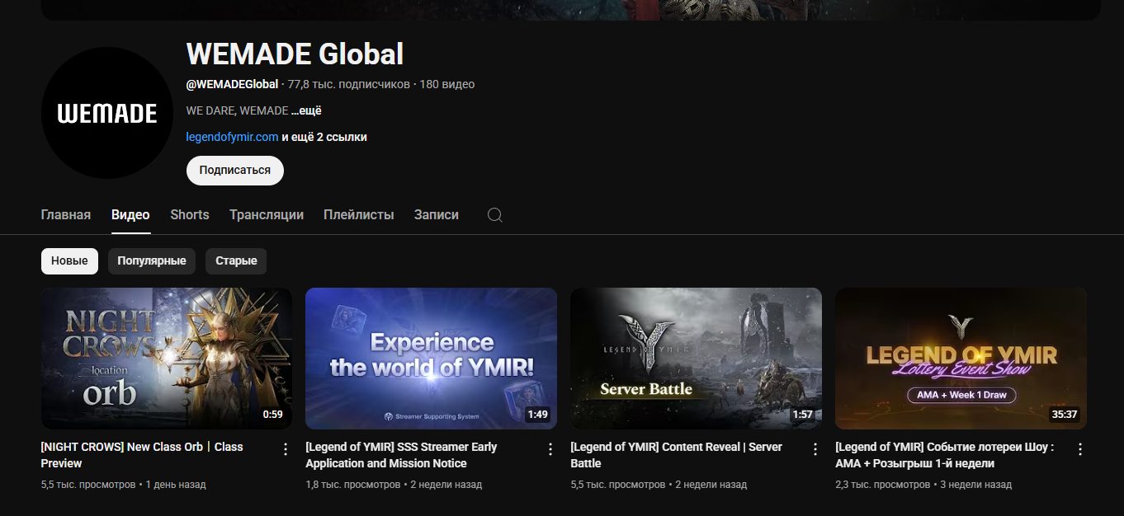This screenshot has width=1124, height=516.
Task: Click '1 день назад' under Night Crows video
Action: 176,485
